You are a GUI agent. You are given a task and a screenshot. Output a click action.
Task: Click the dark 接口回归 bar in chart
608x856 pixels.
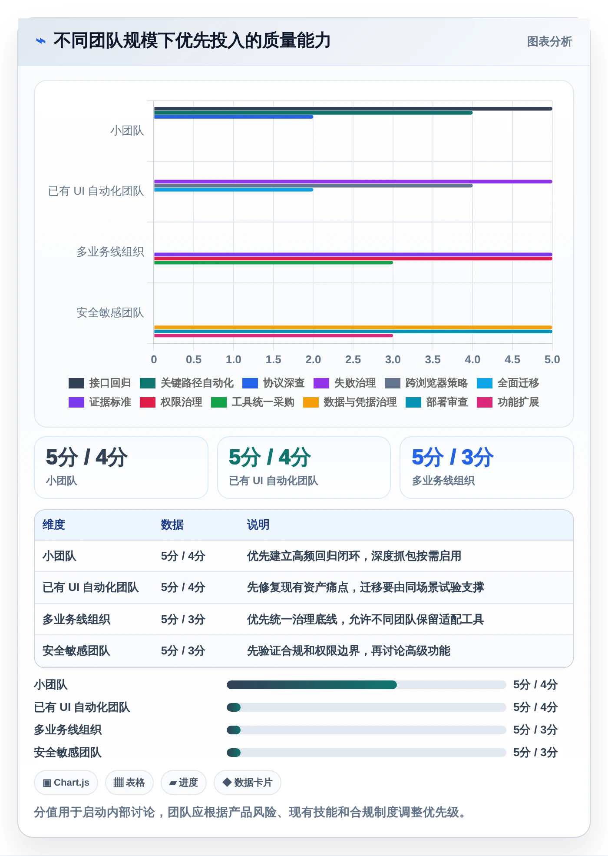(x=353, y=109)
